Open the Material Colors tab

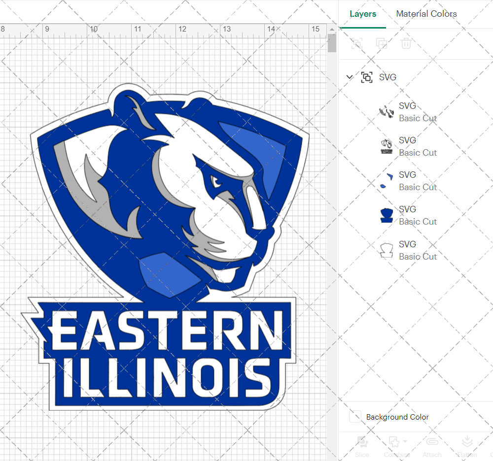pyautogui.click(x=426, y=14)
